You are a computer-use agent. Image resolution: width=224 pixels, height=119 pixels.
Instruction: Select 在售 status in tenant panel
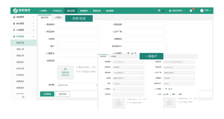point(164,95)
